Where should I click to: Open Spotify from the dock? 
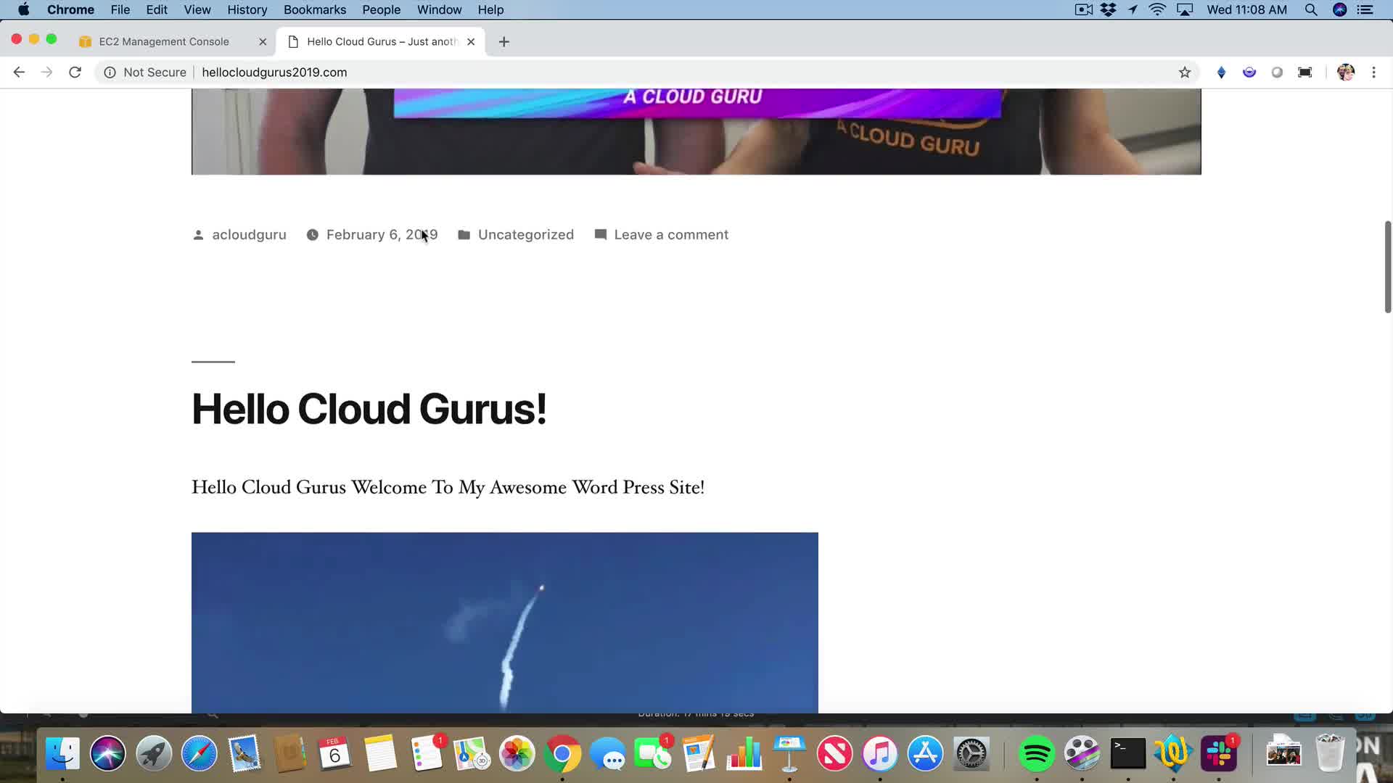[x=1036, y=754]
